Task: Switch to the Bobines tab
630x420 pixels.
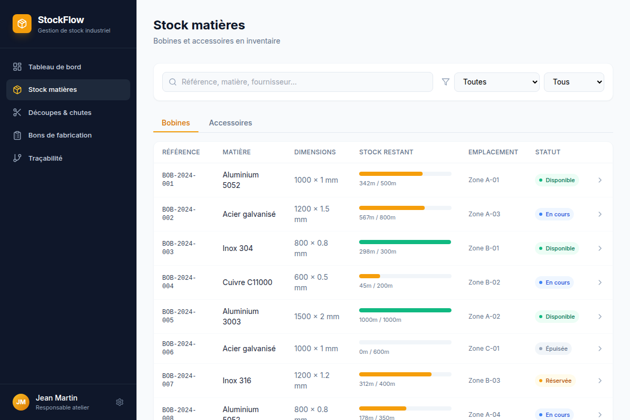Action: point(176,123)
